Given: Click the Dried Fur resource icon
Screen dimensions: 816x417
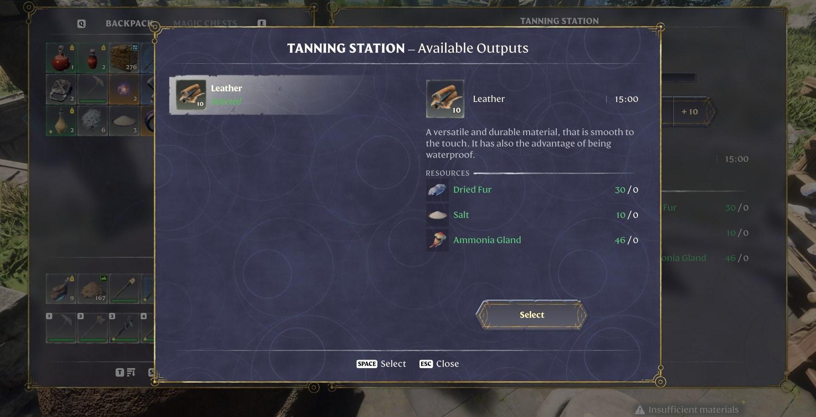Looking at the screenshot, I should pyautogui.click(x=437, y=190).
